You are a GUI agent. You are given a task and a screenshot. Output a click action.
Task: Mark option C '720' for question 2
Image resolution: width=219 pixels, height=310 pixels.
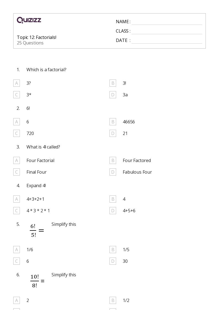click(x=17, y=133)
